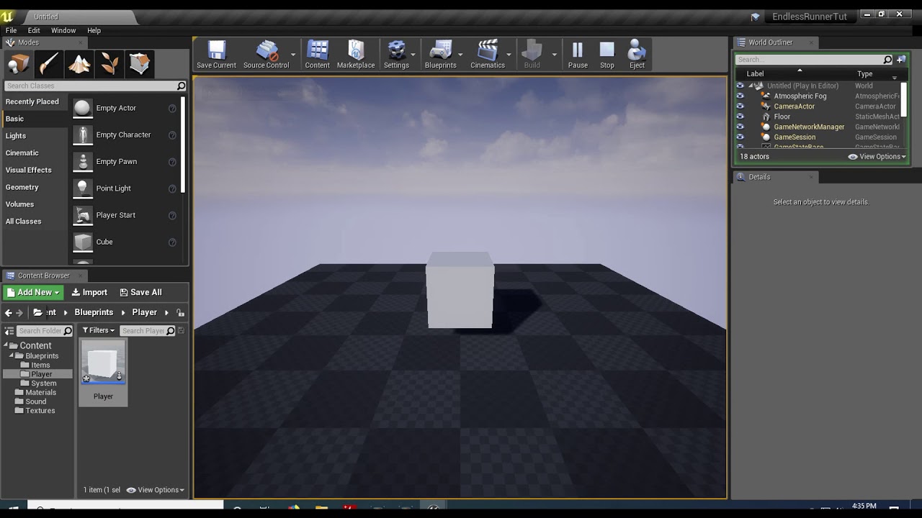Image resolution: width=922 pixels, height=518 pixels.
Task: Pause the play session
Action: (x=578, y=55)
